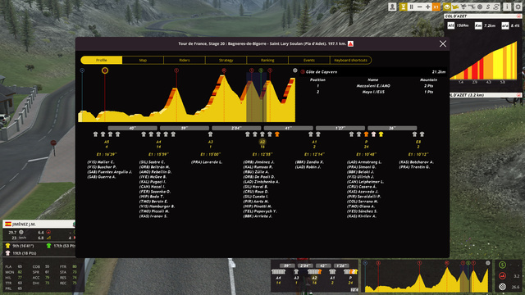Click the Spanish flag in Jiménez J.M. panel
Image resolution: width=525 pixels, height=295 pixels.
(x=8, y=224)
